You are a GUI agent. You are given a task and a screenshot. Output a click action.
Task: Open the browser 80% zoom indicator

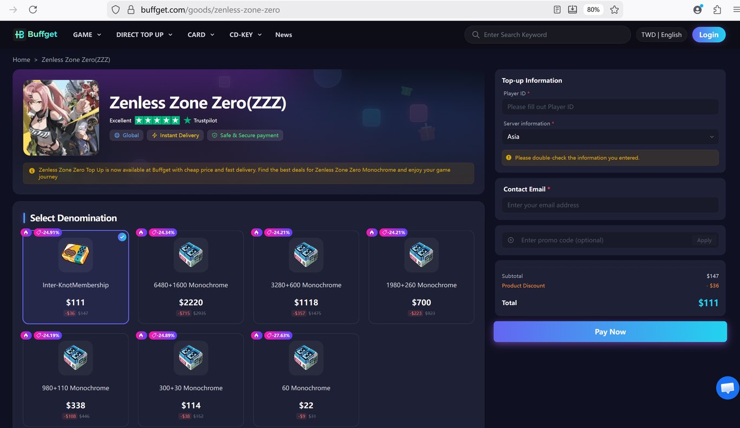pyautogui.click(x=593, y=10)
